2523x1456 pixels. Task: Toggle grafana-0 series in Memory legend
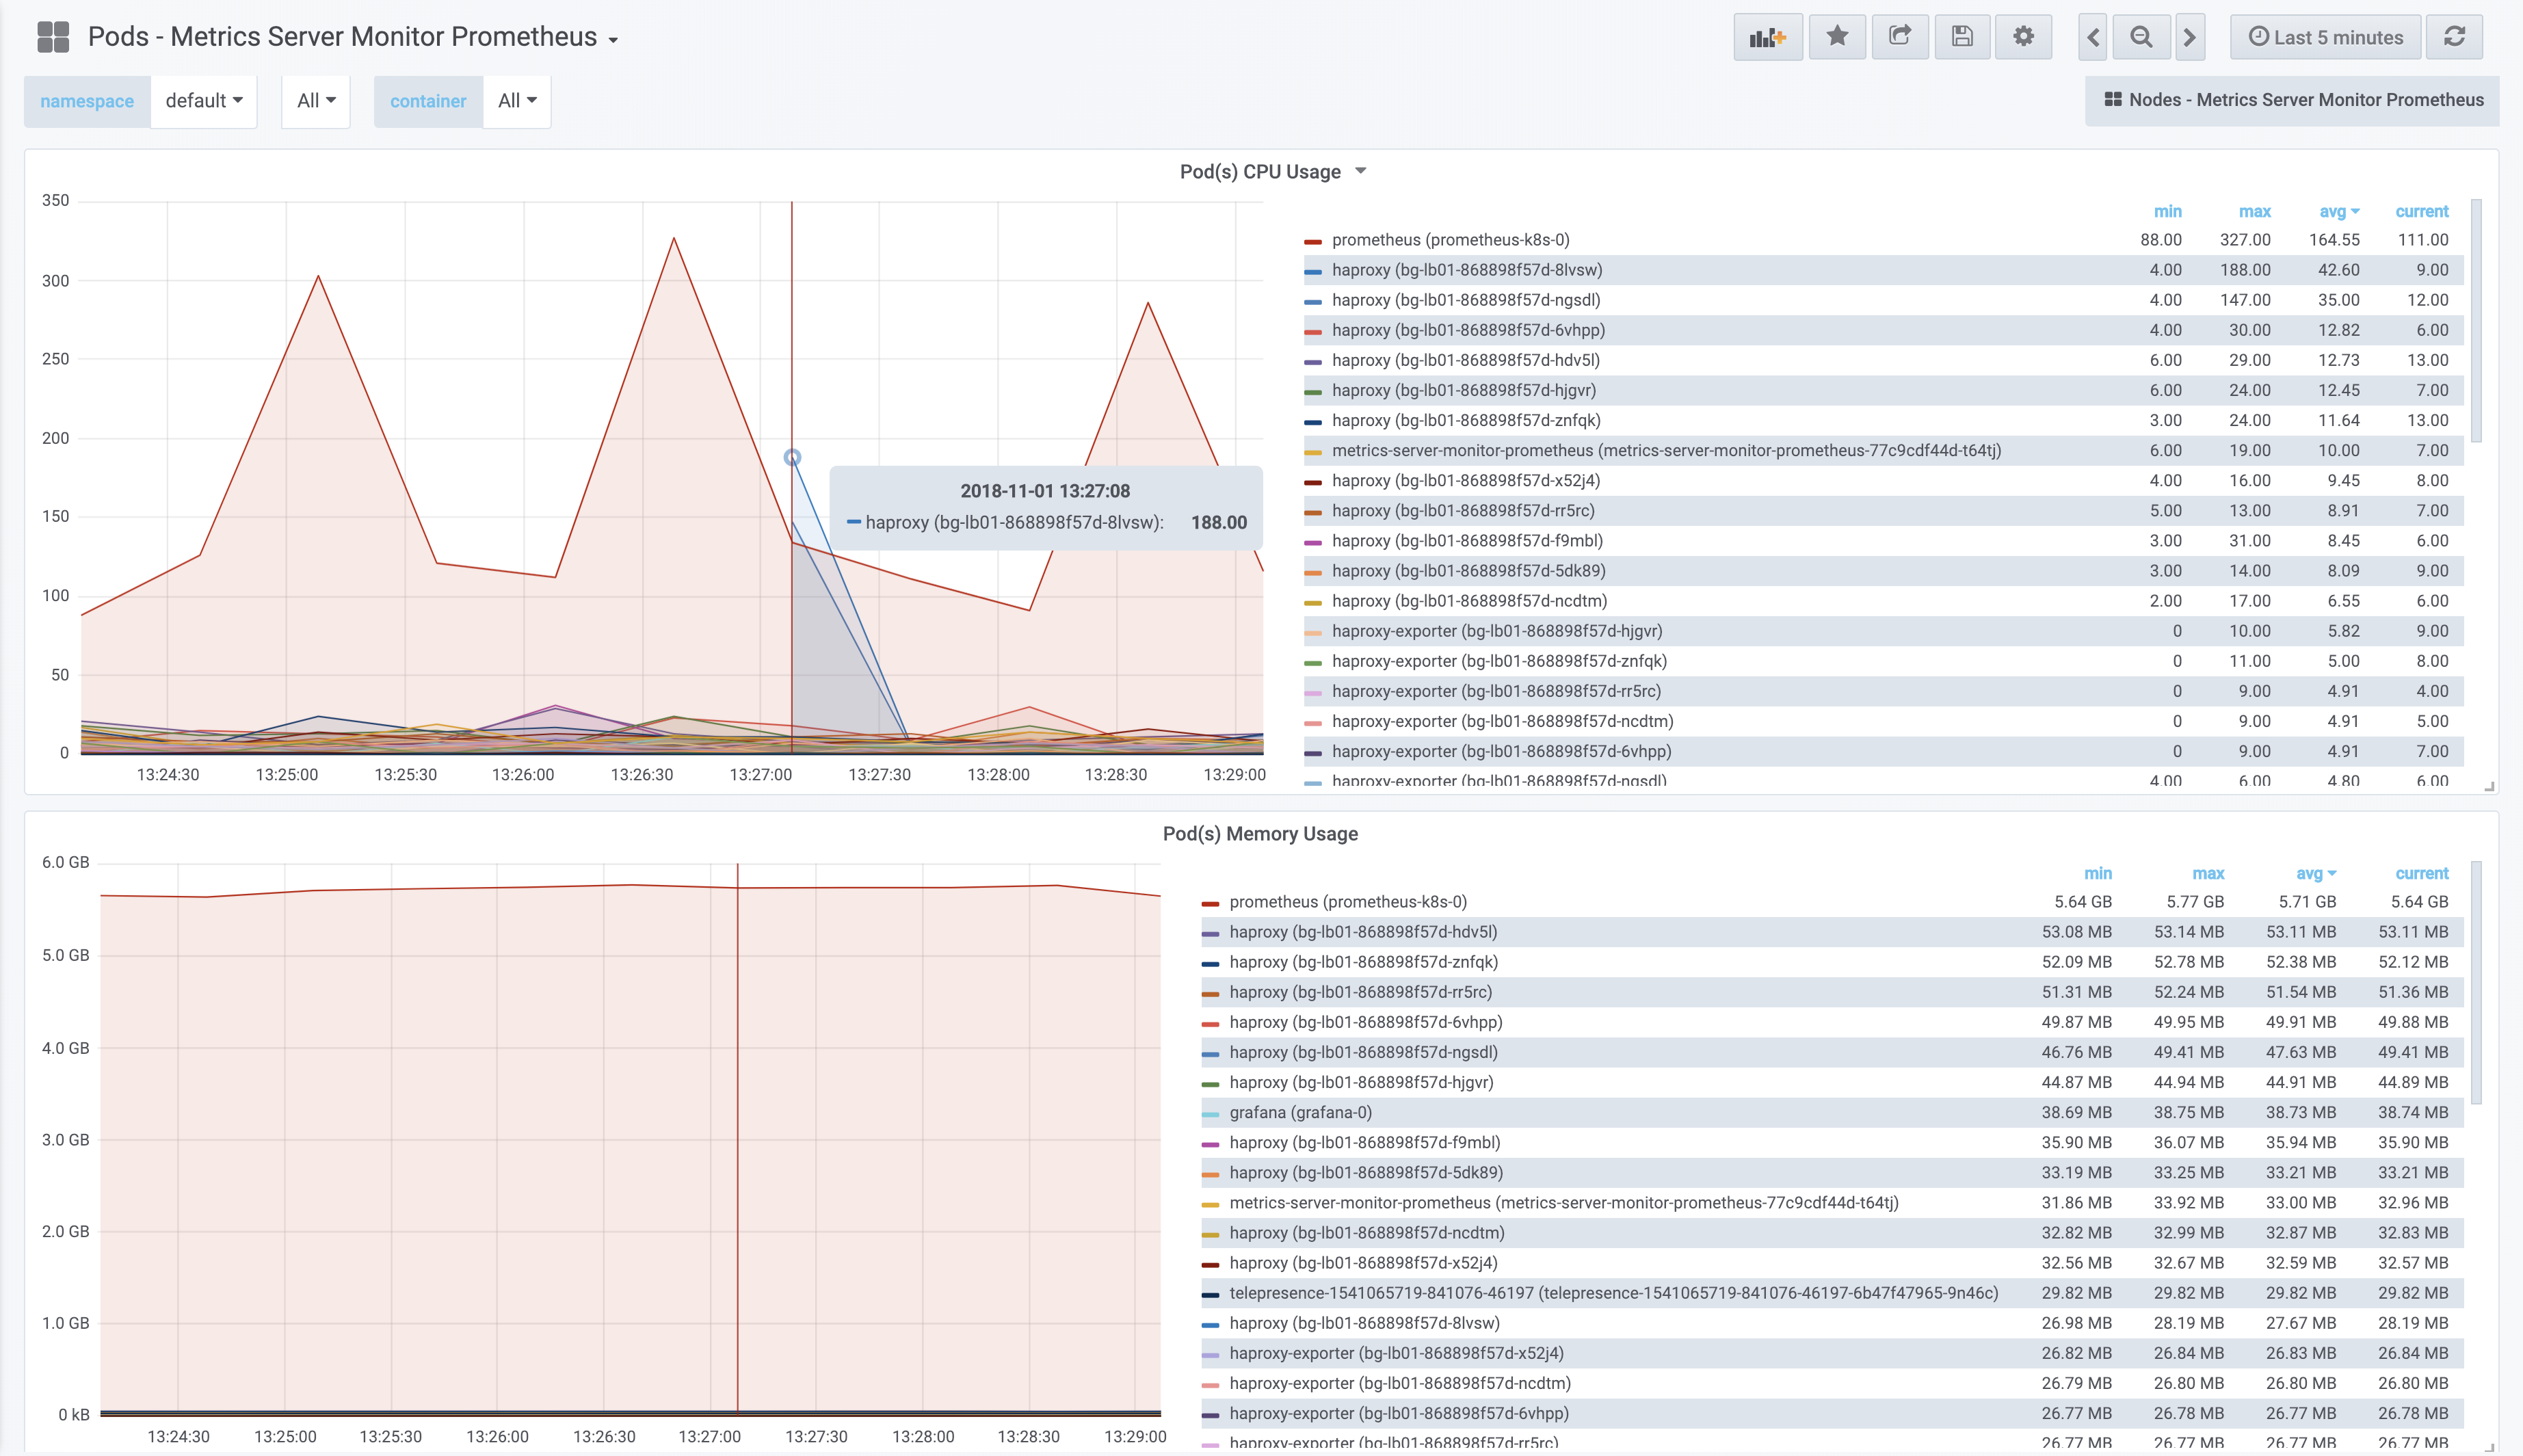coord(1300,1112)
